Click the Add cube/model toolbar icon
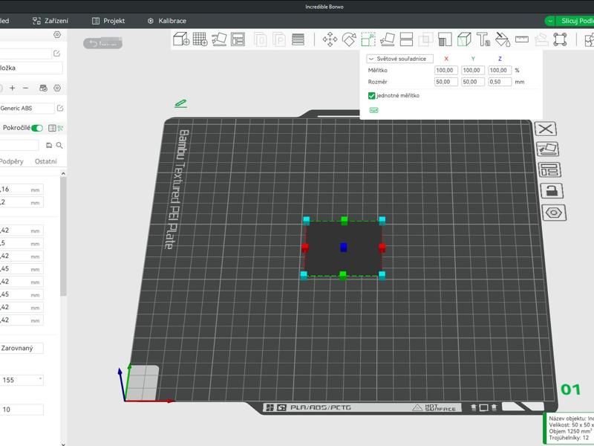The width and height of the screenshot is (594, 446). (x=181, y=39)
